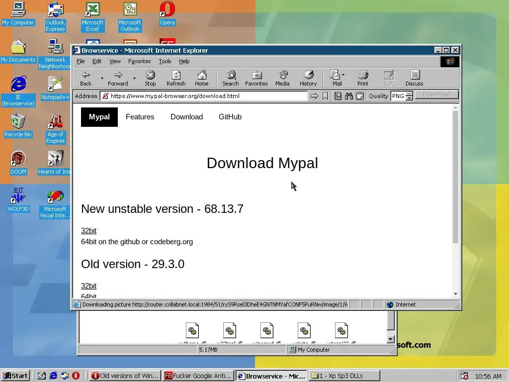Select the Microsoft Visual Inte... desktop icon

point(55,203)
